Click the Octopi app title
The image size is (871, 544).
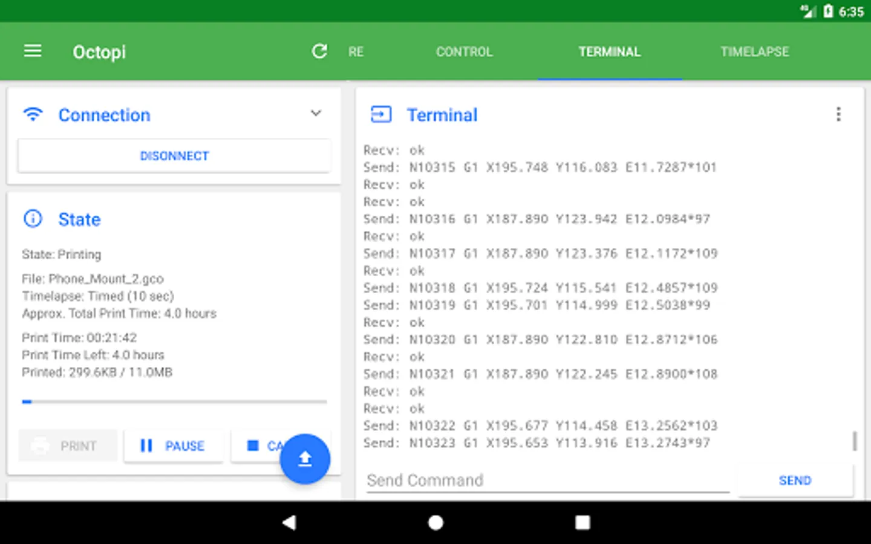[99, 52]
